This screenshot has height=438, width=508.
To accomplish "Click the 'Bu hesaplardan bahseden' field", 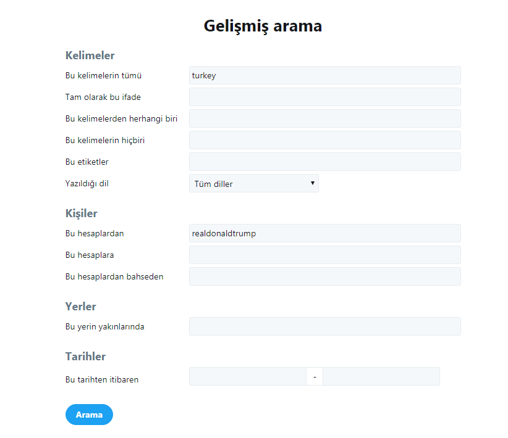I will coord(324,276).
